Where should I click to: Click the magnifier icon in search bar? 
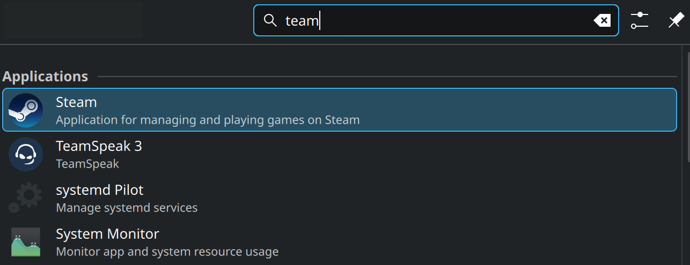pos(270,21)
